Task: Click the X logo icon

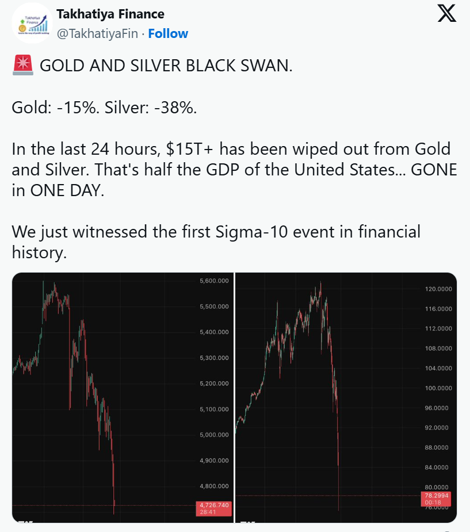Action: pyautogui.click(x=447, y=14)
